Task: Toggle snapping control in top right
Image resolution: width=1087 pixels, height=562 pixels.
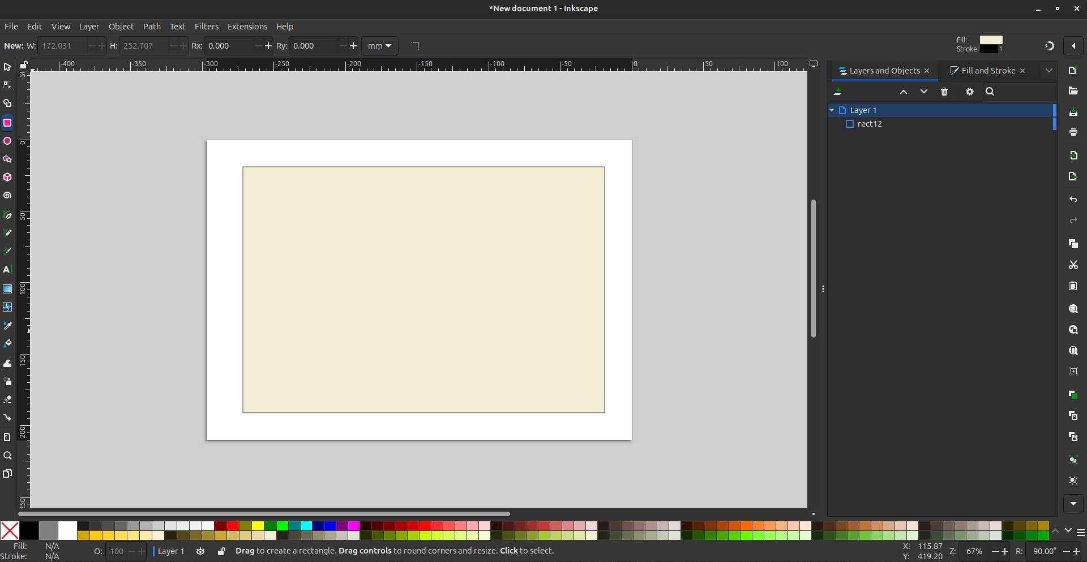Action: pyautogui.click(x=1049, y=46)
